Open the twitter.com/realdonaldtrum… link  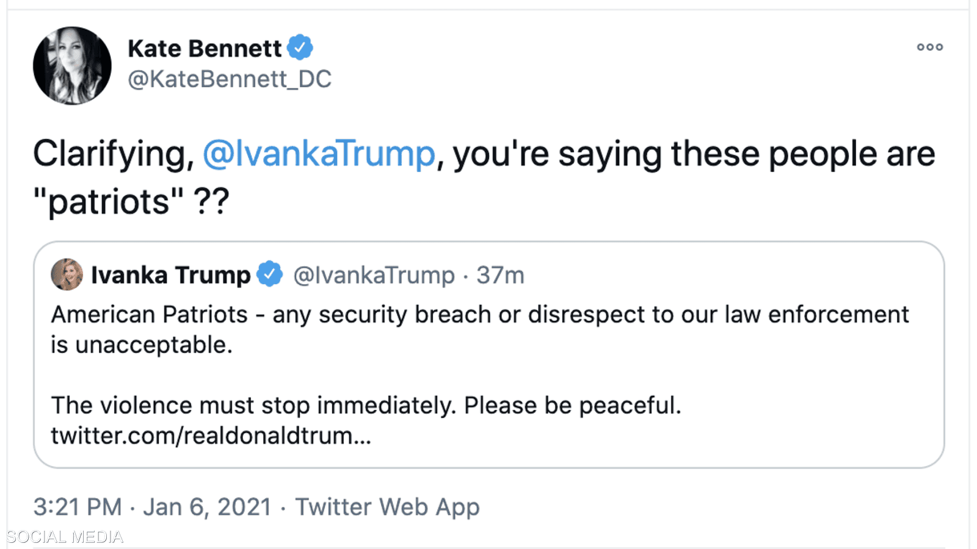211,436
